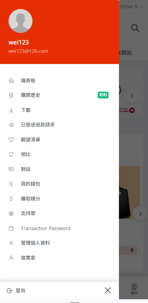Click the logout icon next to 登出
The width and height of the screenshot is (148, 303).
point(9,291)
